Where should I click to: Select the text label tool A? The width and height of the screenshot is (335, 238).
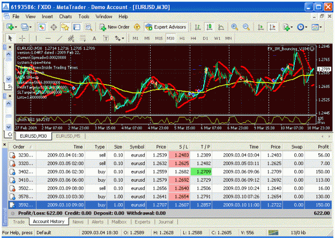[94, 39]
